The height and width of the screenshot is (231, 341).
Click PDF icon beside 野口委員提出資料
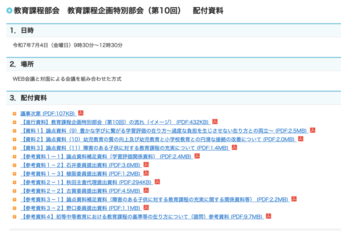coord(146,208)
